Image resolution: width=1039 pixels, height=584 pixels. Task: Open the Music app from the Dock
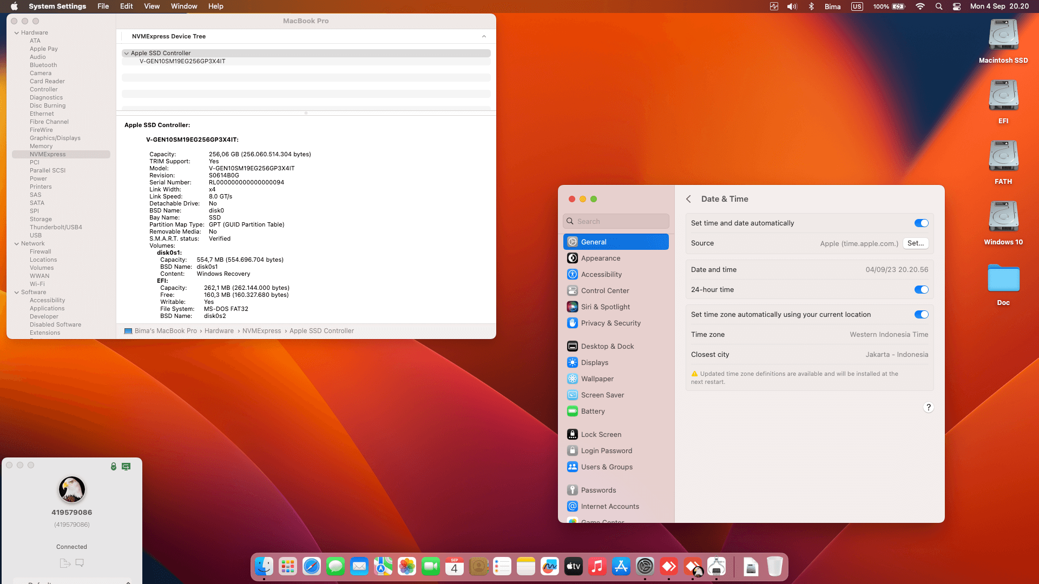[597, 566]
